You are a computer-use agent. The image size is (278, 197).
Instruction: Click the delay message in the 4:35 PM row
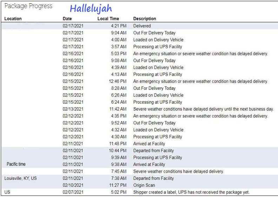(200, 116)
